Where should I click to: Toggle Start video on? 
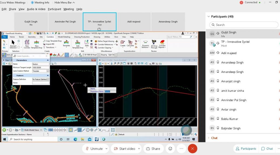click(x=125, y=149)
